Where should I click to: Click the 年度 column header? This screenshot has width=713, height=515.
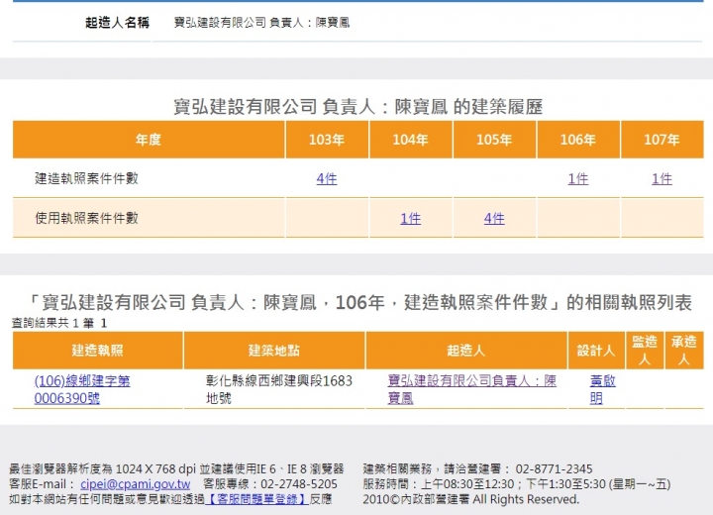(x=149, y=140)
